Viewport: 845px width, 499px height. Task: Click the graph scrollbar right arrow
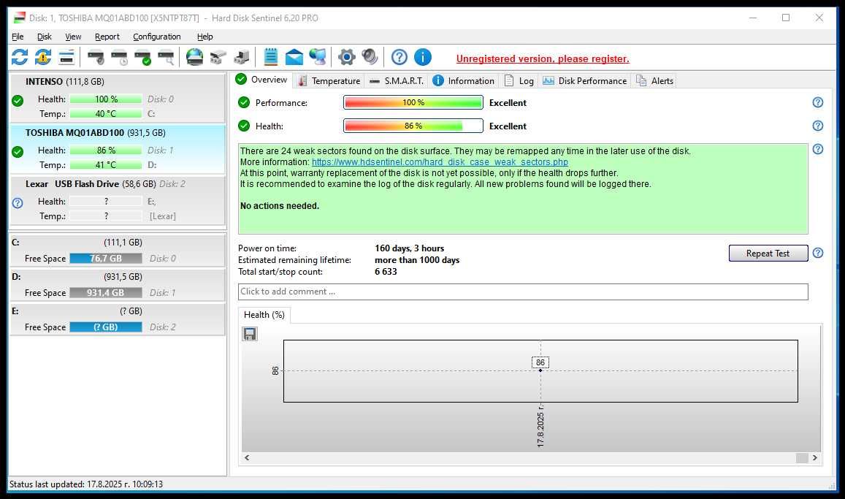(815, 457)
